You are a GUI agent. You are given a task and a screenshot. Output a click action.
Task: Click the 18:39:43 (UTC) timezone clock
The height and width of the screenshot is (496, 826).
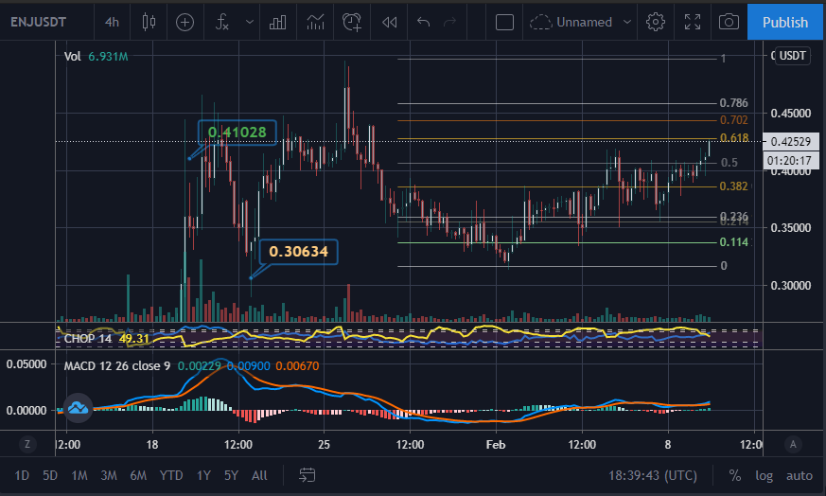tap(653, 475)
